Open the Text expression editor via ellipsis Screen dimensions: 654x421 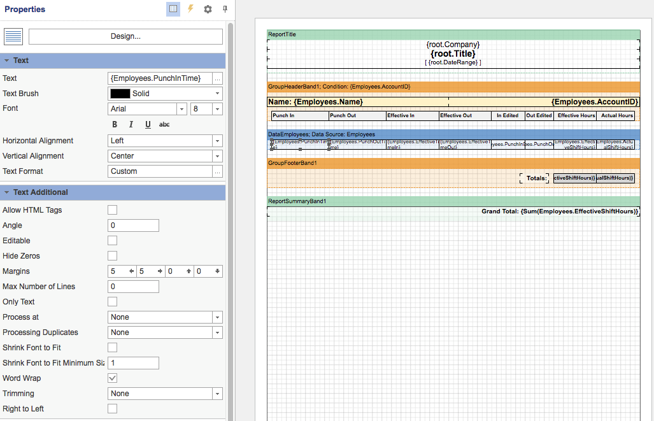[219, 78]
